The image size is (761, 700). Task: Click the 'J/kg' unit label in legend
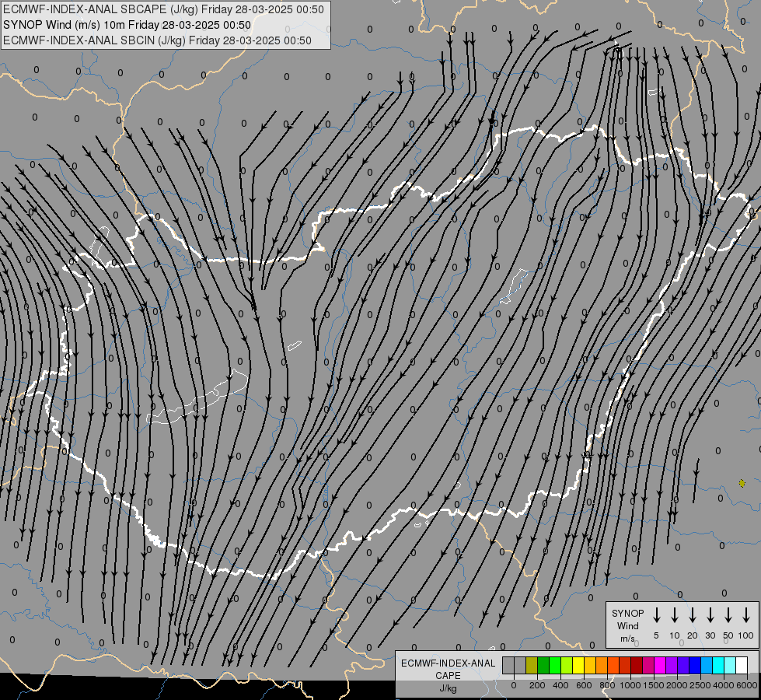(448, 688)
